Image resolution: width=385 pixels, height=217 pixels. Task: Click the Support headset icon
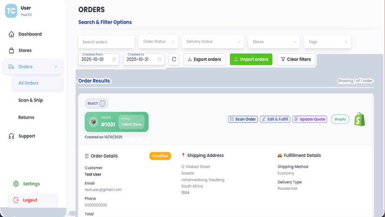coord(11,136)
